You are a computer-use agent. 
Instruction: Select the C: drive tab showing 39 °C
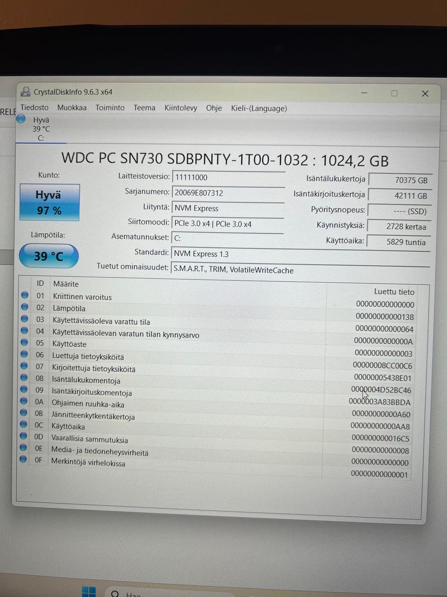pos(41,129)
